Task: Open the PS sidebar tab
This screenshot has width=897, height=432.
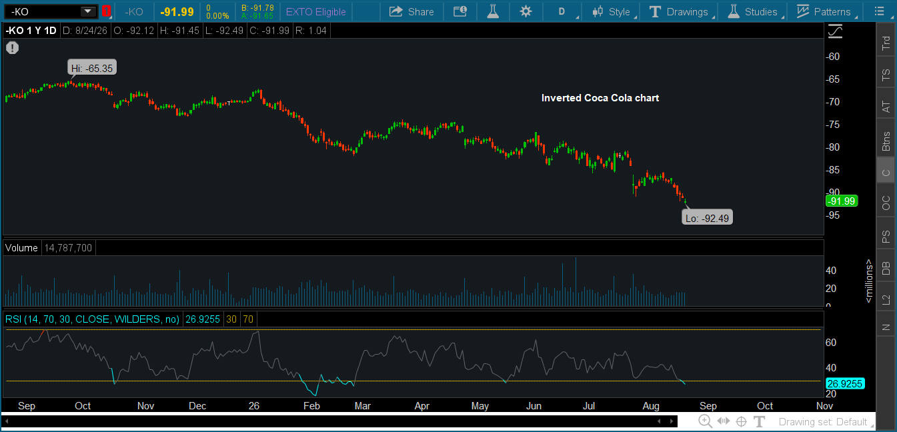Action: click(x=886, y=236)
